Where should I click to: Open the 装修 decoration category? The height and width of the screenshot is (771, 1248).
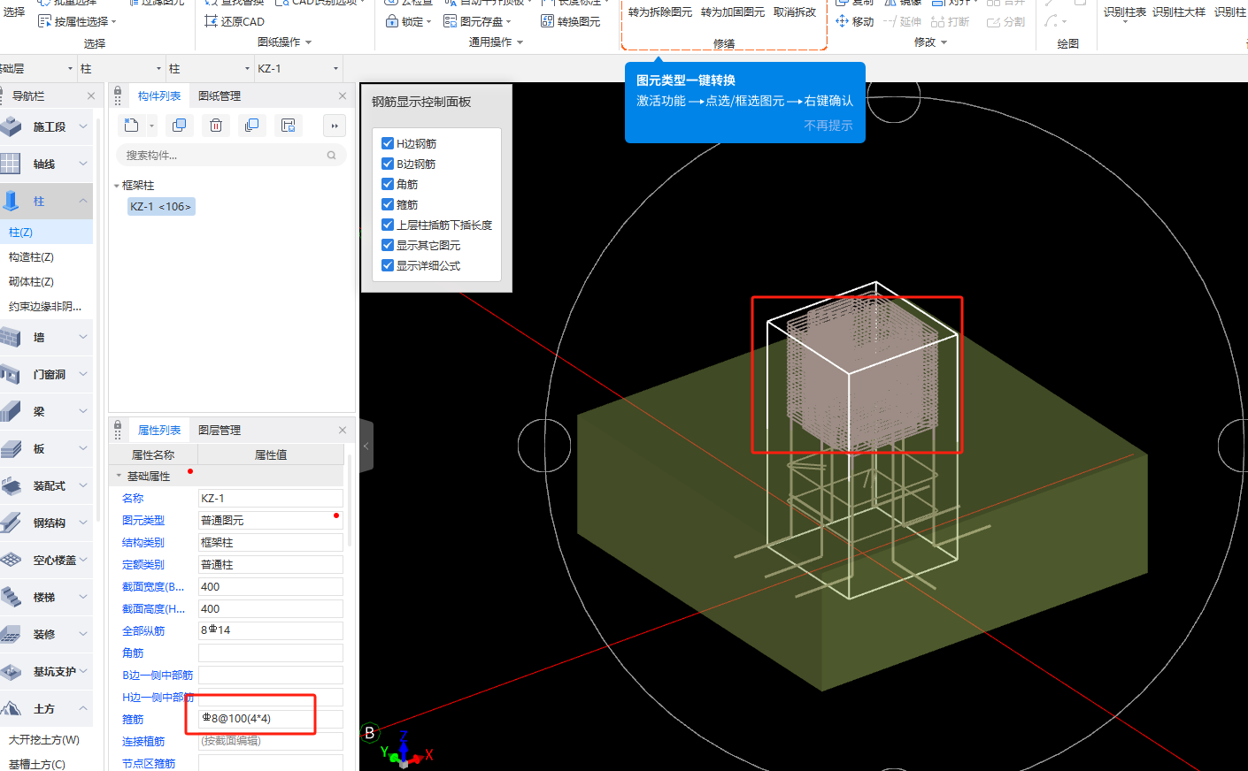coord(46,634)
